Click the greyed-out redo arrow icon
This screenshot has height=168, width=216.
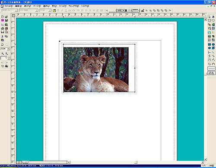point(6,44)
